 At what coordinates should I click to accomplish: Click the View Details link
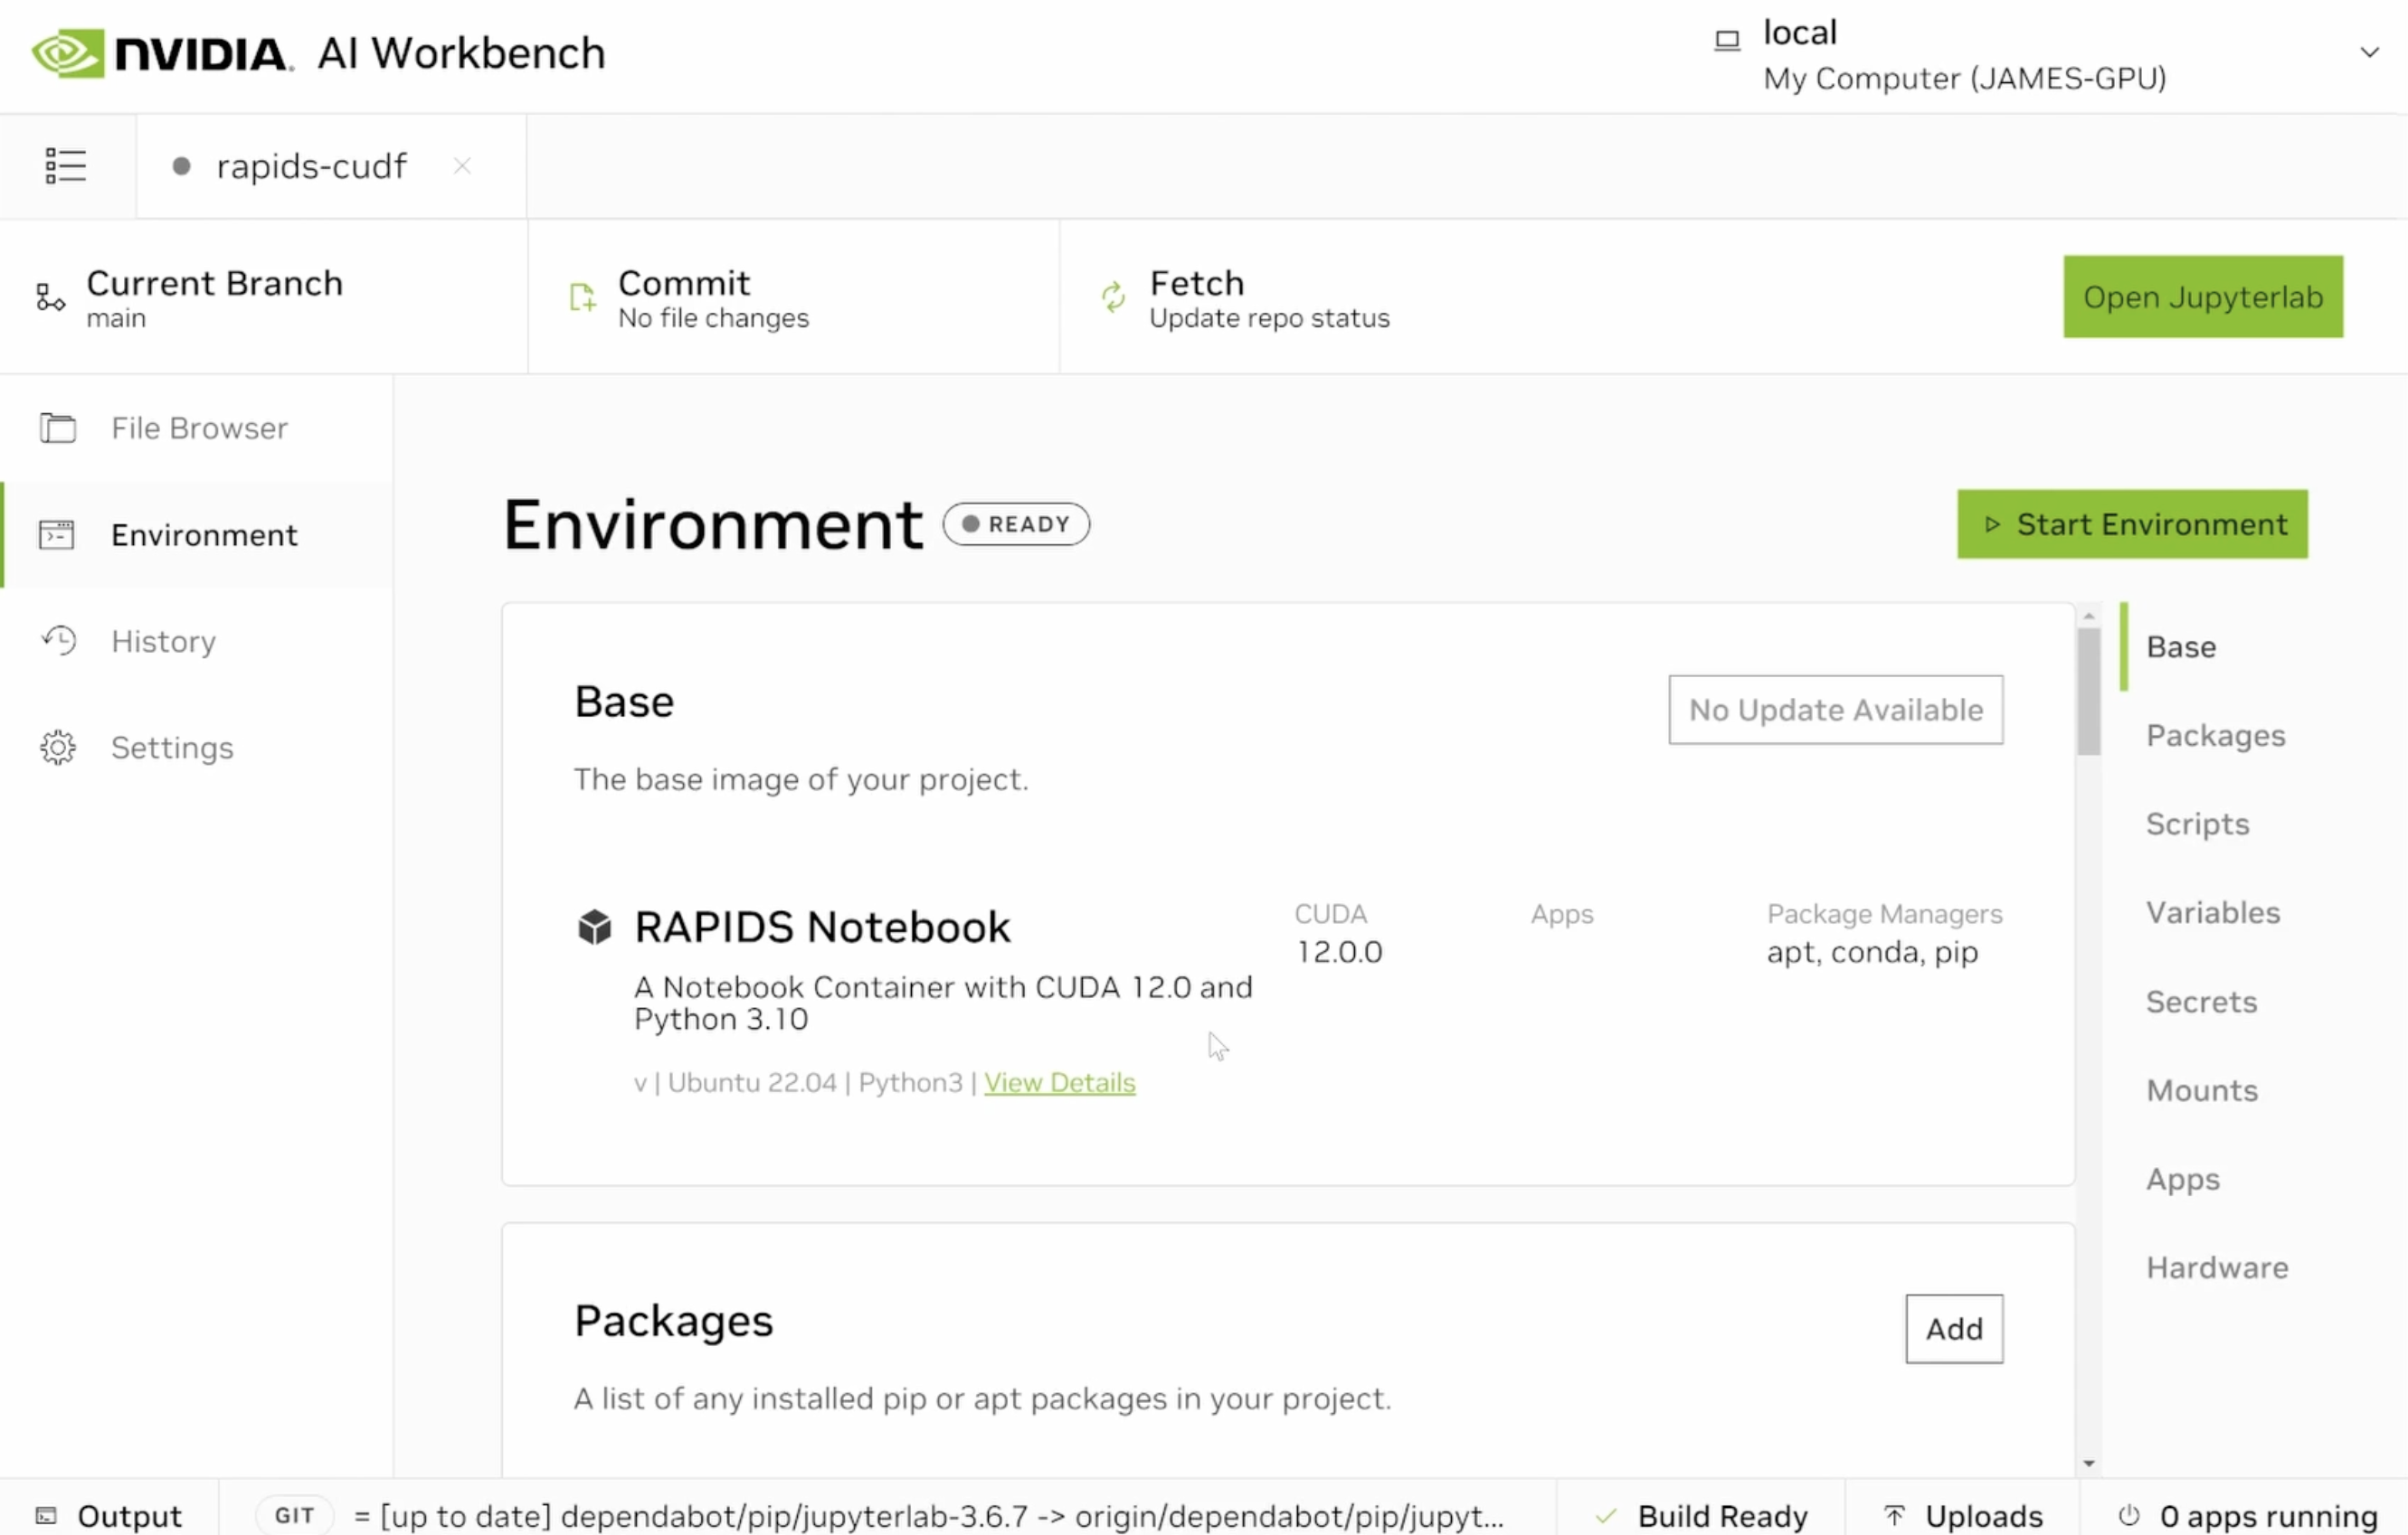click(1059, 1082)
